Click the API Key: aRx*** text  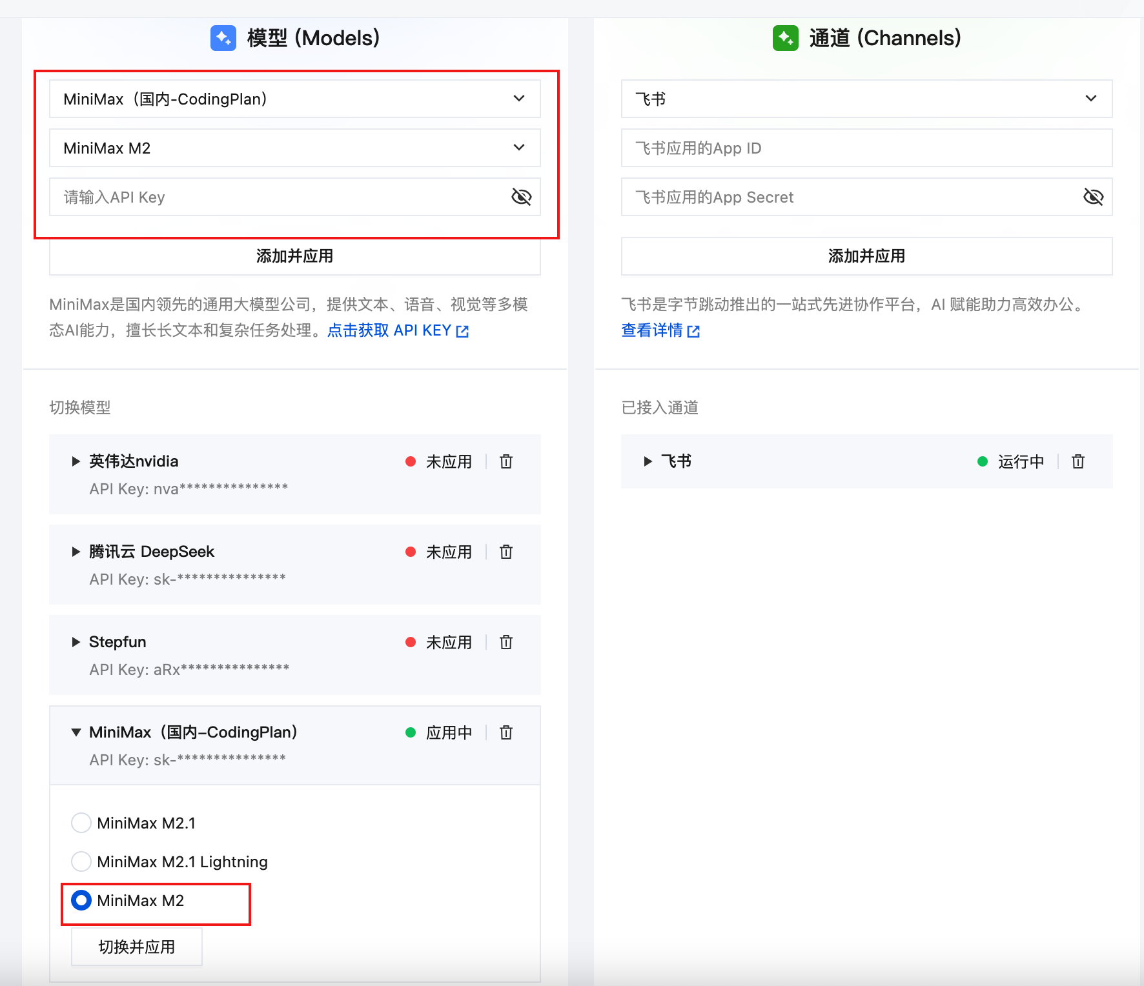point(189,669)
